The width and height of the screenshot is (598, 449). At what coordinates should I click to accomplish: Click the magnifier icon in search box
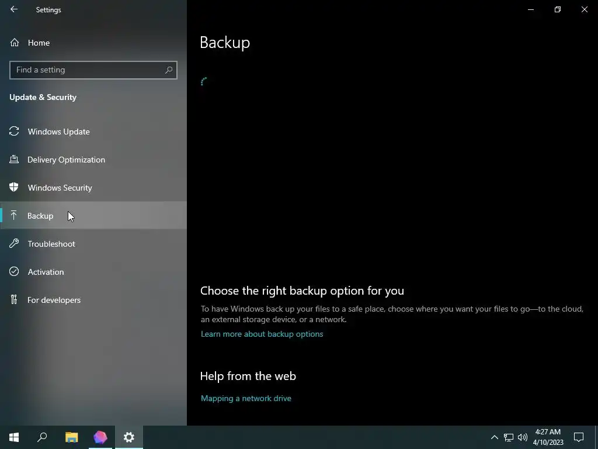[x=169, y=70]
